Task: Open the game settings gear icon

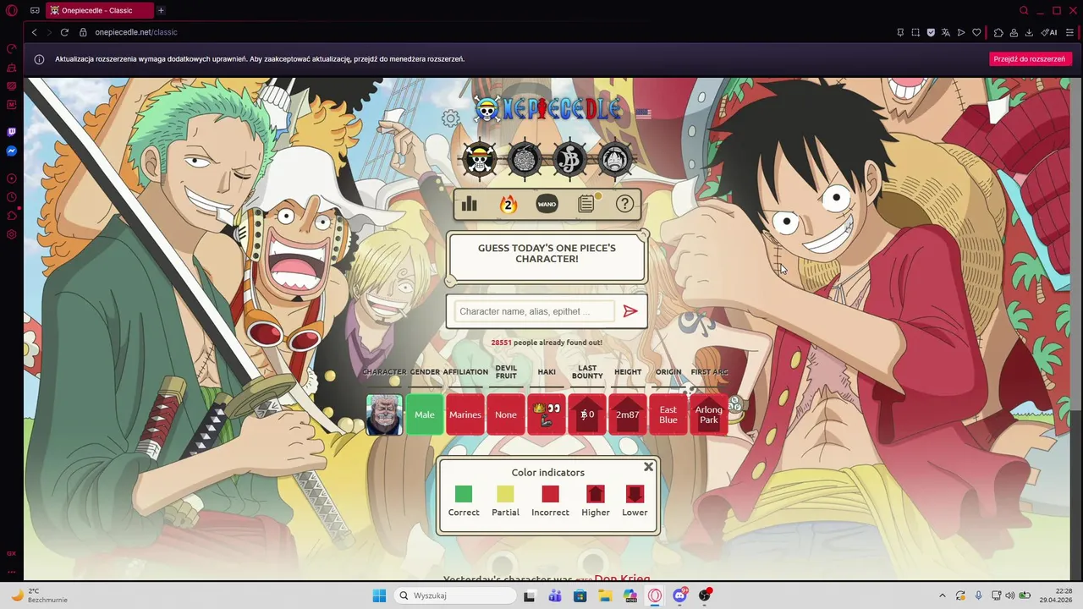Action: pyautogui.click(x=450, y=118)
